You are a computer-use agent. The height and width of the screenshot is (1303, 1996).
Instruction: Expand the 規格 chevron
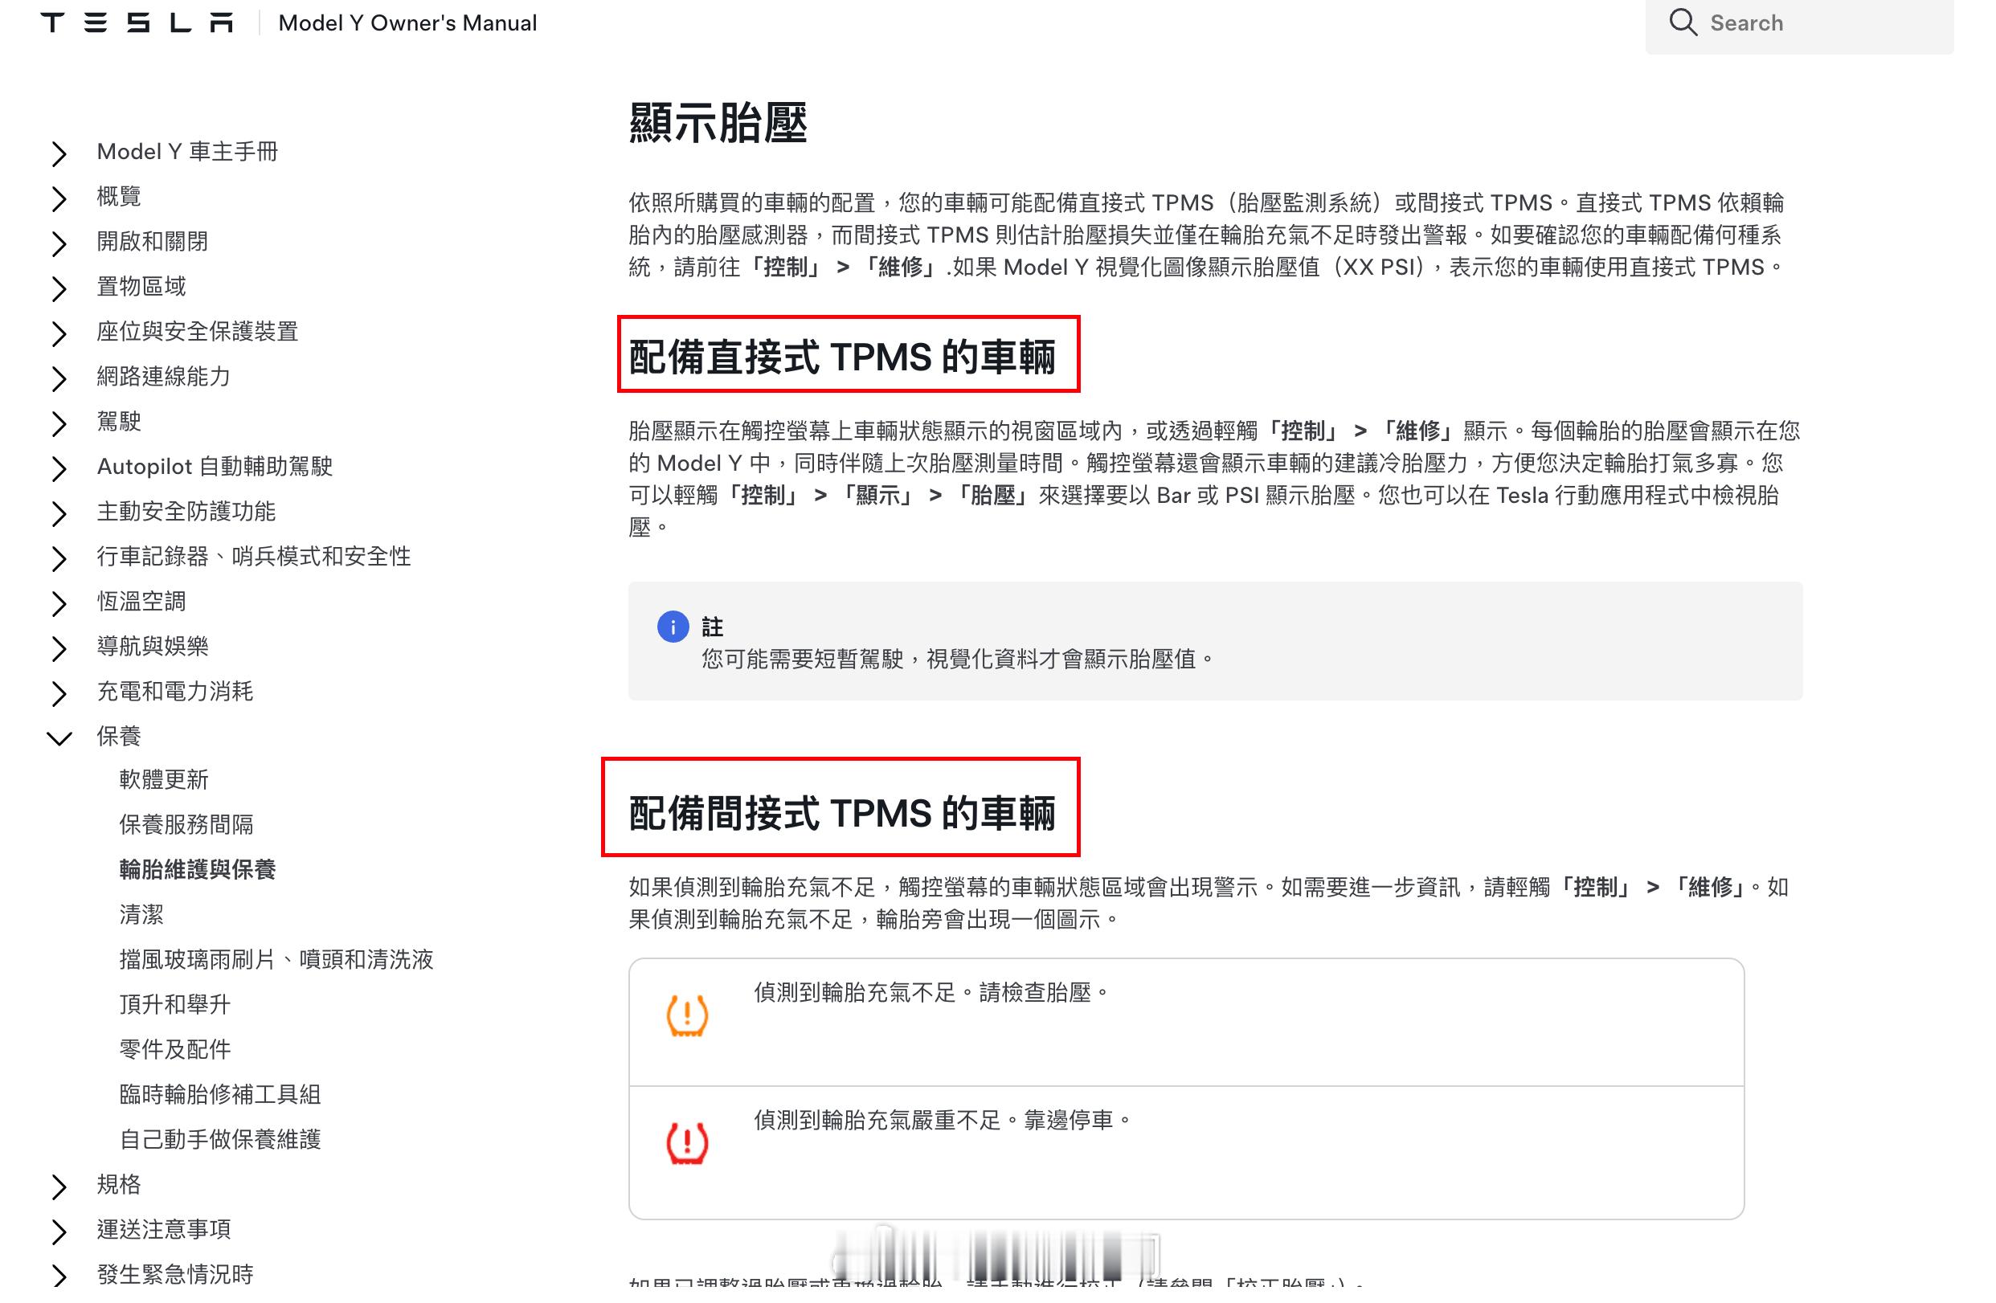[x=59, y=1186]
